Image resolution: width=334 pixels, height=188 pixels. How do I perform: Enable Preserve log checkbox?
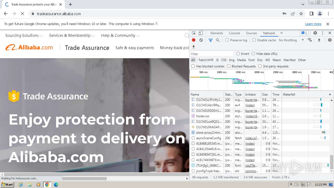(227, 40)
